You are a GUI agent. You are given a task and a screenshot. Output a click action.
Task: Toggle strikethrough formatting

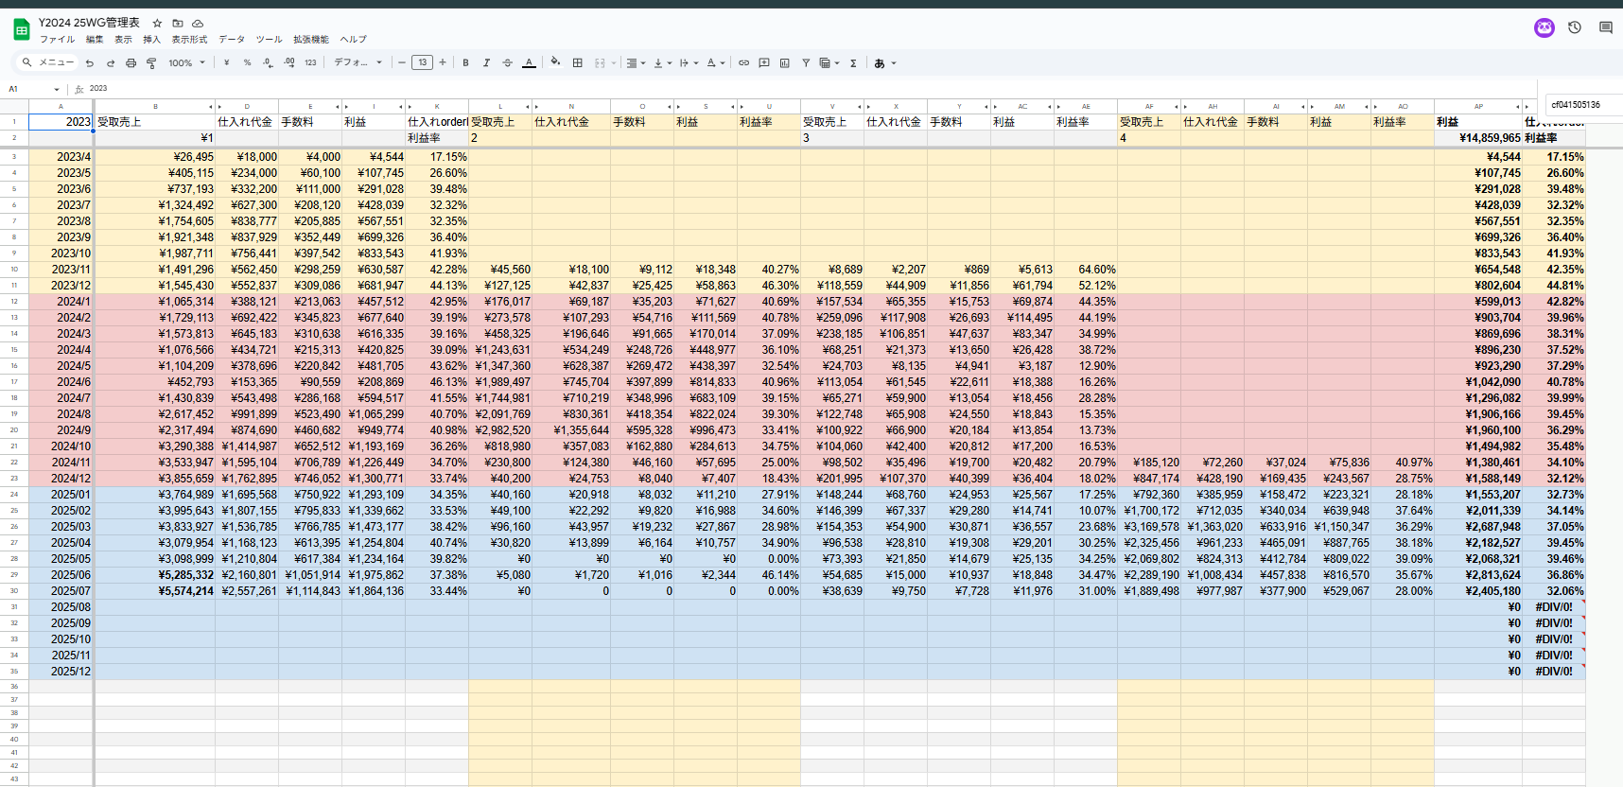507,63
